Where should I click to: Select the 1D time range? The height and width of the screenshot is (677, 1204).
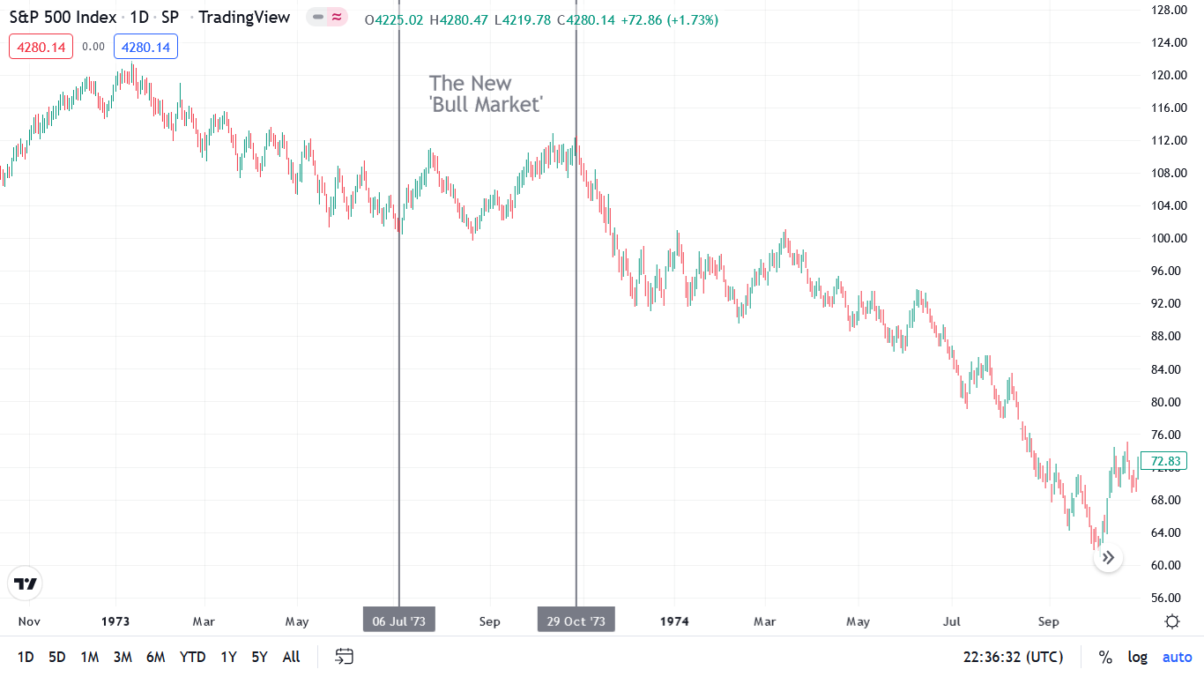click(26, 657)
